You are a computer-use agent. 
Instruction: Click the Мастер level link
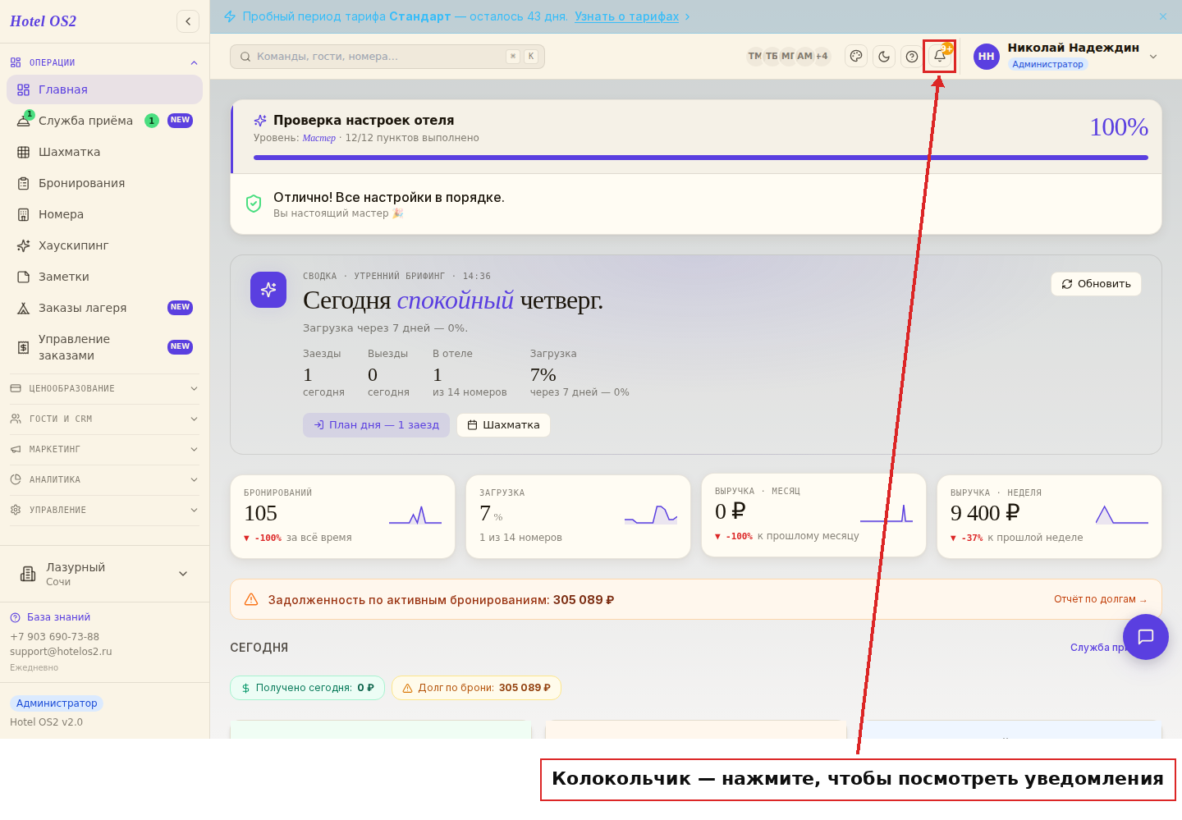click(x=318, y=138)
